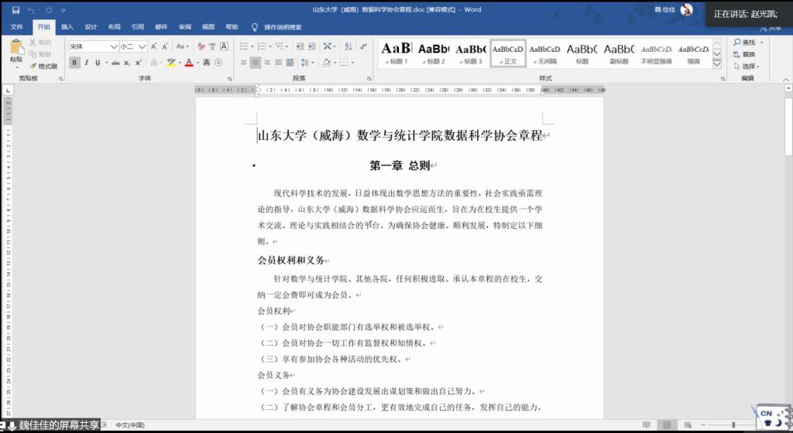Toggle Bold formatting button
This screenshot has width=793, height=433.
tap(74, 63)
